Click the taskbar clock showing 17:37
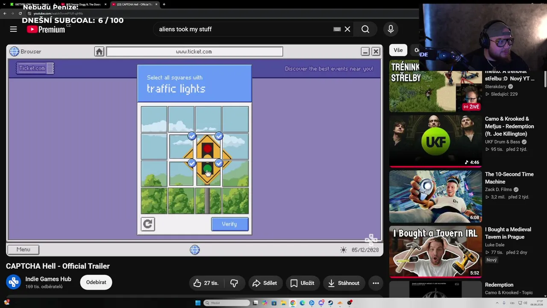Image resolution: width=547 pixels, height=308 pixels. 537,303
